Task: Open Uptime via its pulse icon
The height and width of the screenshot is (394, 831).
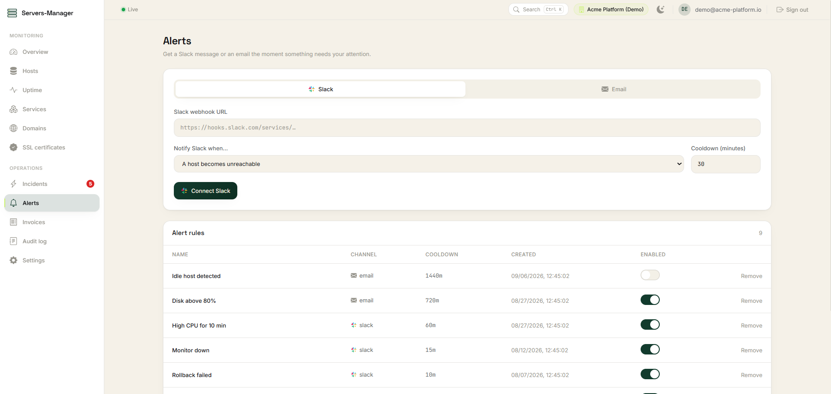Action: tap(13, 90)
